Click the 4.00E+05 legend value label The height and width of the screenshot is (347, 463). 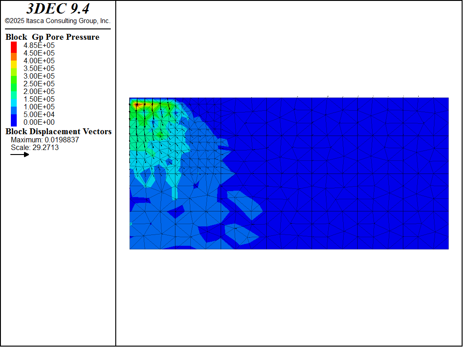click(39, 61)
